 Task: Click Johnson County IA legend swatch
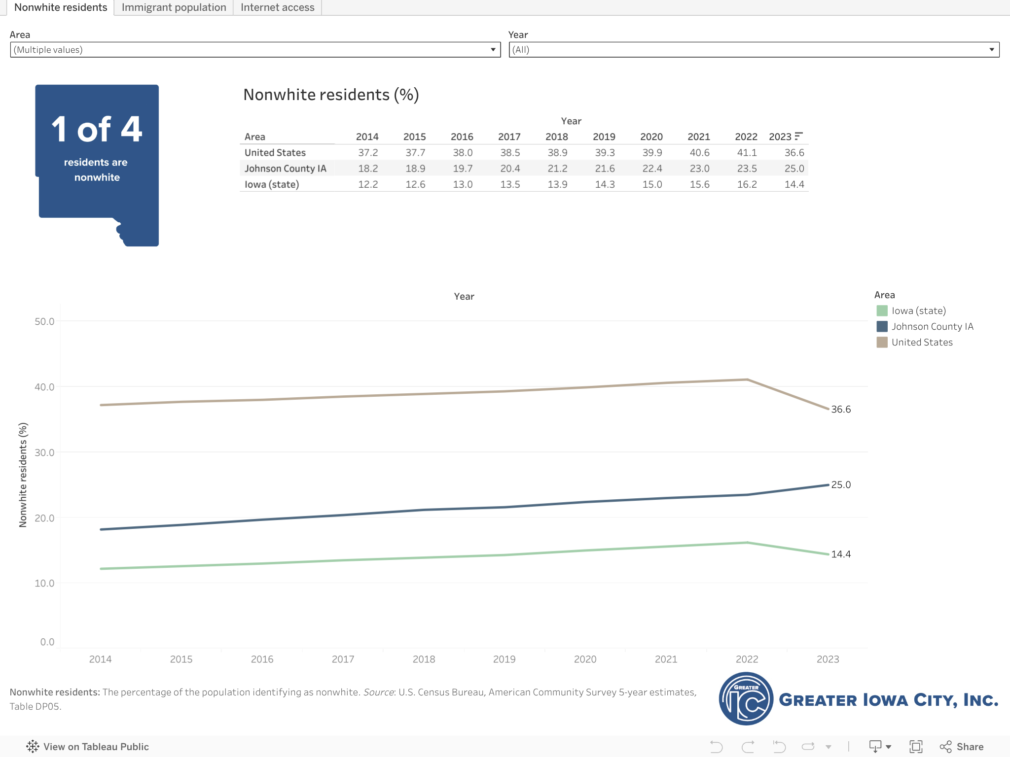(882, 326)
